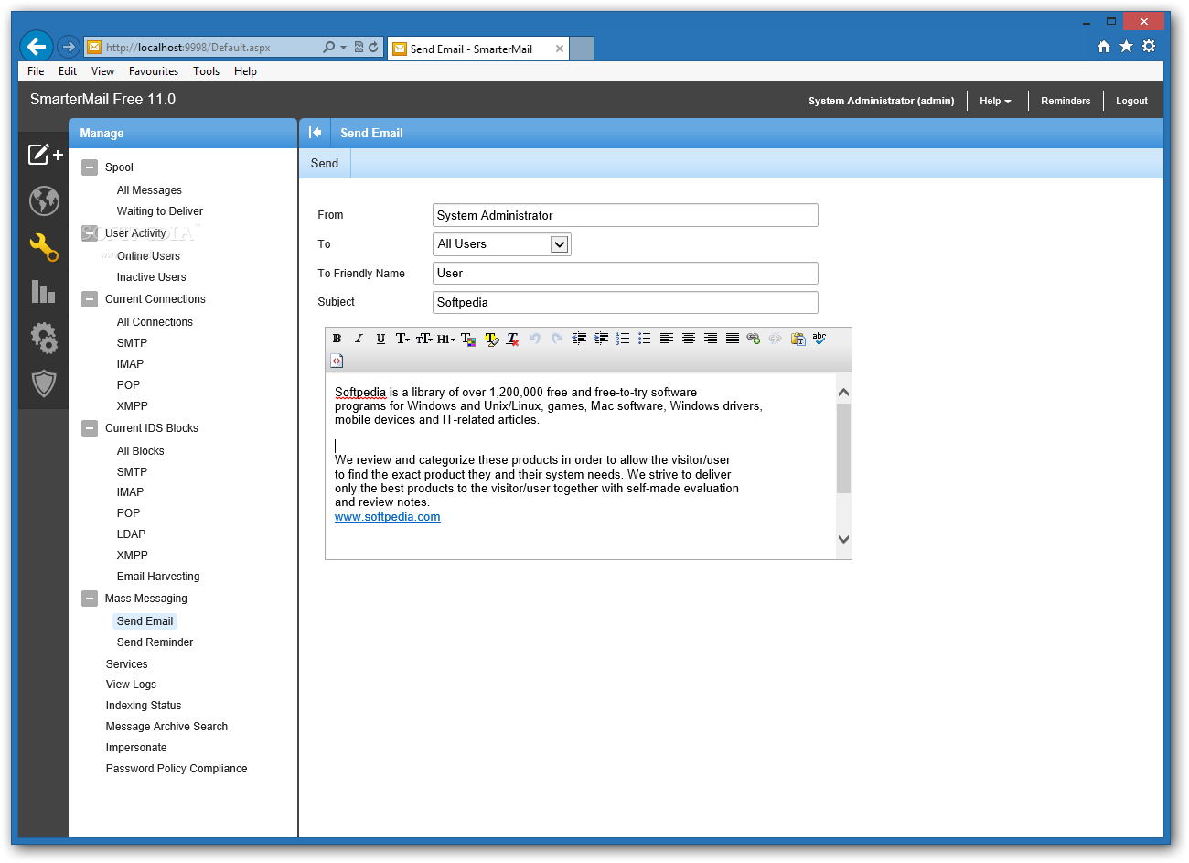Screen dimensions: 1189x863
Task: Click the Subject input field
Action: click(x=626, y=303)
